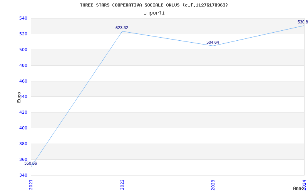Click the chart title THREE STARS COOPERATIVA SOCIALE ONLUS
Image resolution: width=308 pixels, height=192 pixels.
(x=154, y=5)
